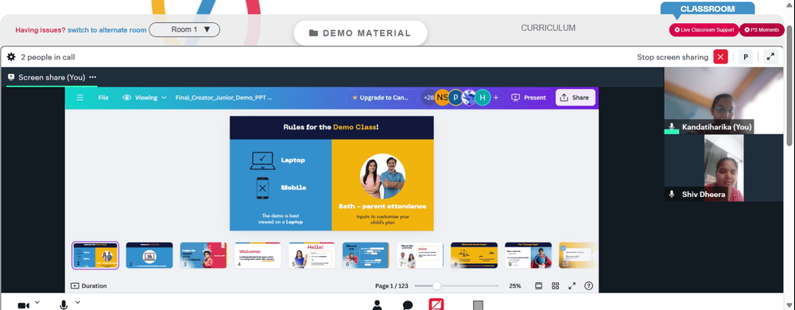The image size is (795, 310).
Task: Select slide thumbnail 5 Hello
Action: pyautogui.click(x=312, y=255)
